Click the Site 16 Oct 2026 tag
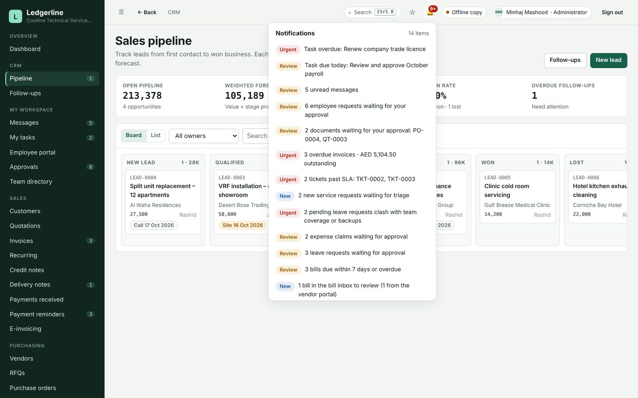 coord(242,226)
